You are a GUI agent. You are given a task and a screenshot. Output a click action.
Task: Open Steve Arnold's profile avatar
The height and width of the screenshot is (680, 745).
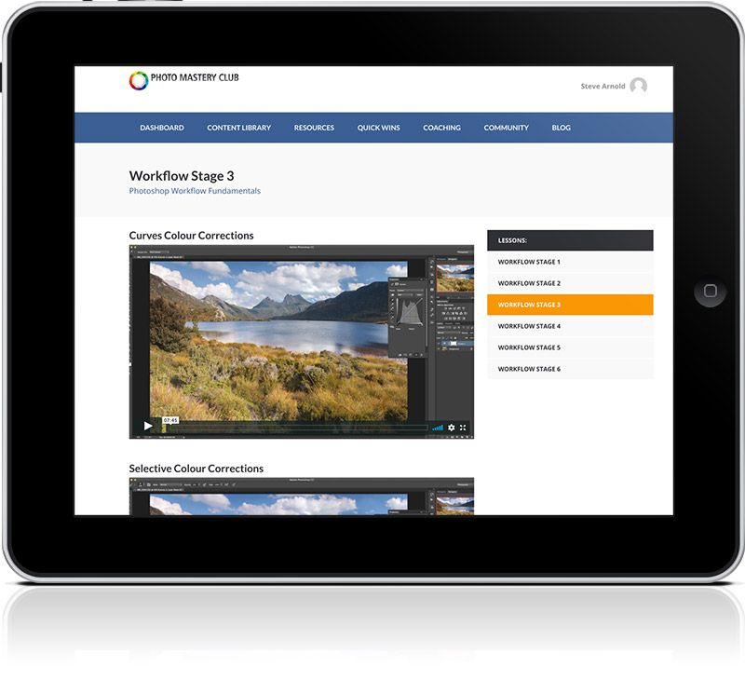(638, 86)
